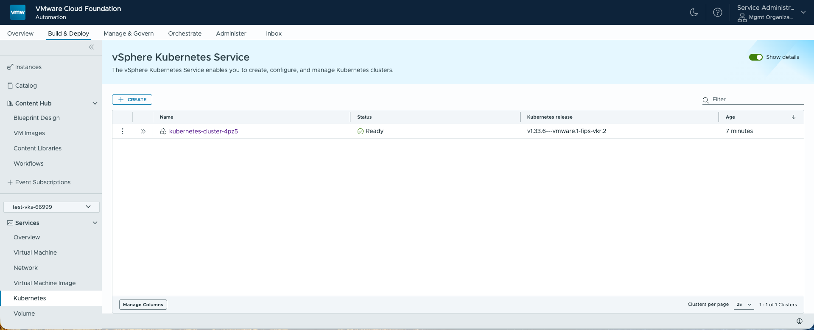Collapse the left sidebar with double chevron
Image resolution: width=814 pixels, height=330 pixels.
91,47
